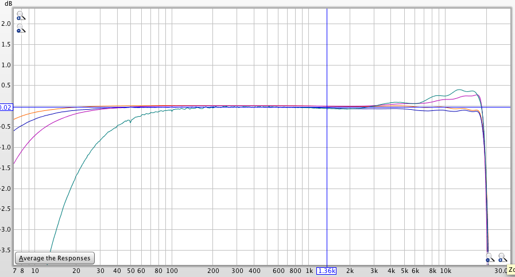
Task: Click the 2k frequency axis label
Action: click(x=350, y=271)
